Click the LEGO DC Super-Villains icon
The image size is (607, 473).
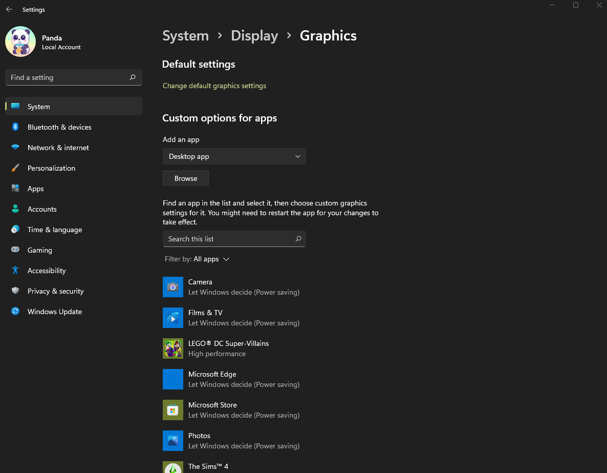point(172,348)
